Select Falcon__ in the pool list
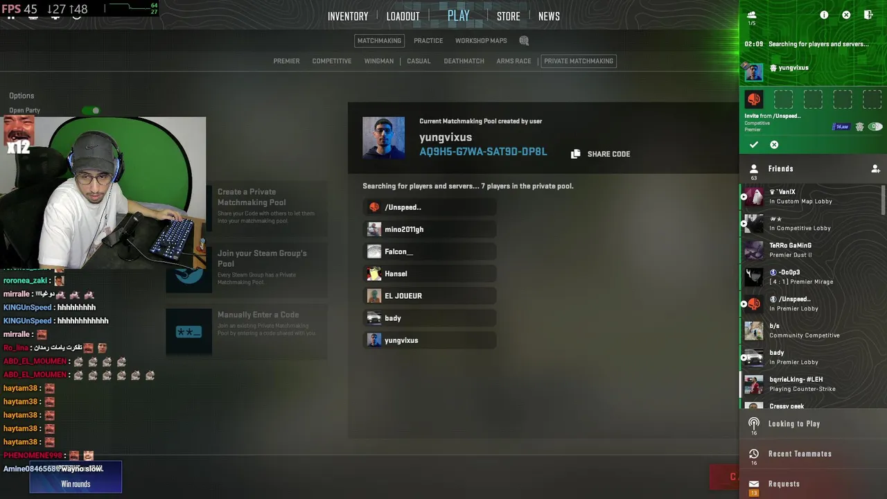 point(429,252)
